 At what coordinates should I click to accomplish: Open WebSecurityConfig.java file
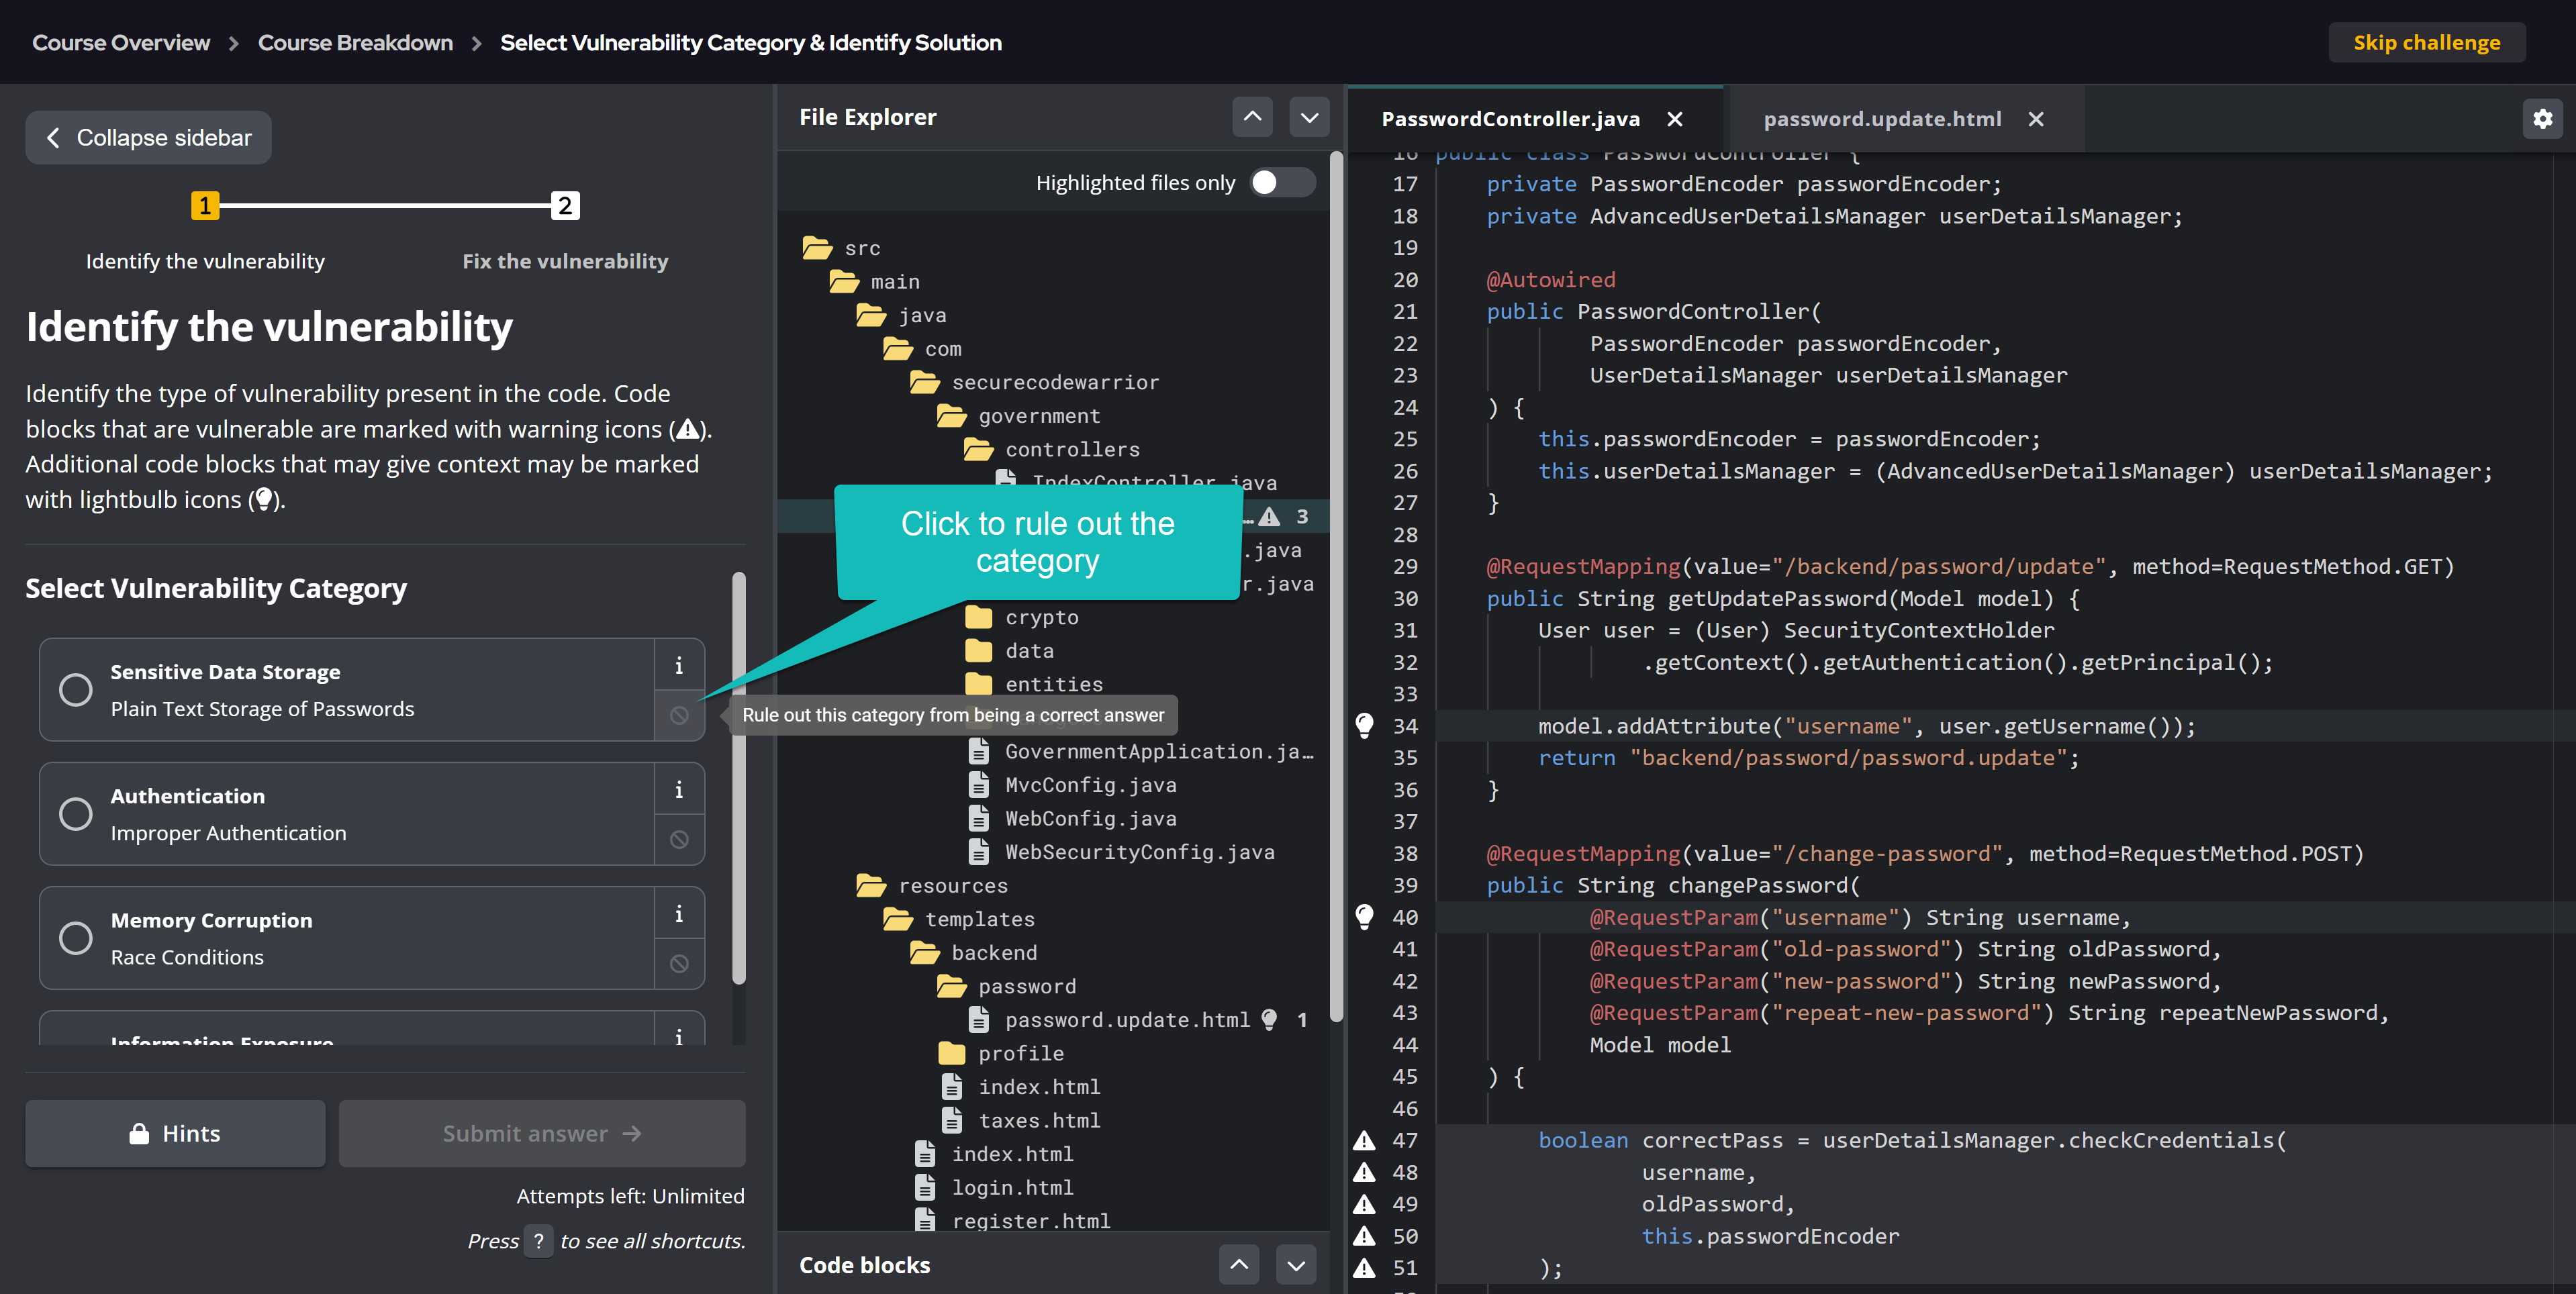[x=1121, y=852]
